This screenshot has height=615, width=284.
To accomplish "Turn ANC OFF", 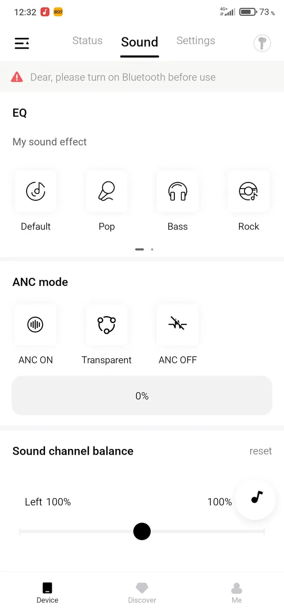I will point(177,324).
